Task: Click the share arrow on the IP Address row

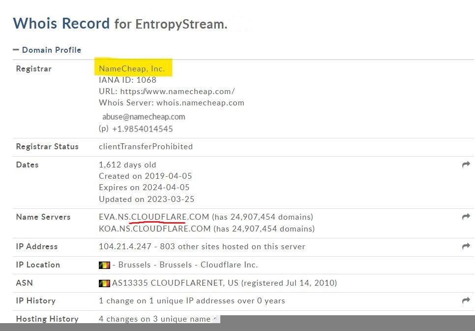Action: (466, 246)
